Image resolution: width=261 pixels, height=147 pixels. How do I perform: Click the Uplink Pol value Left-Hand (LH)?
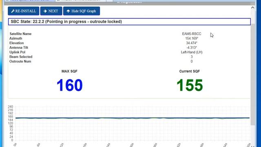coord(192,52)
